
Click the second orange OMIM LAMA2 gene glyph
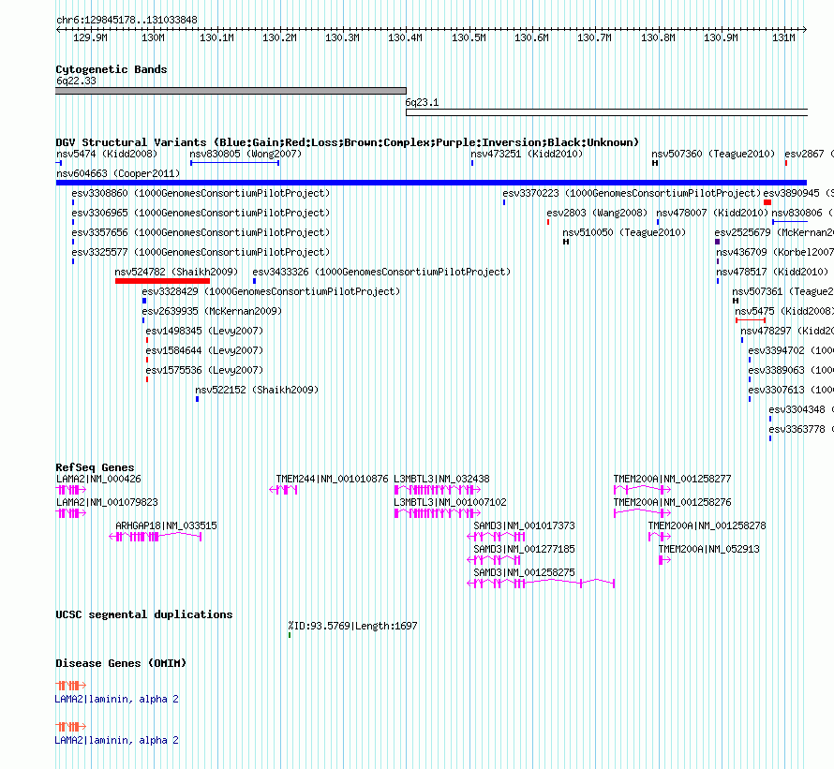(x=70, y=726)
